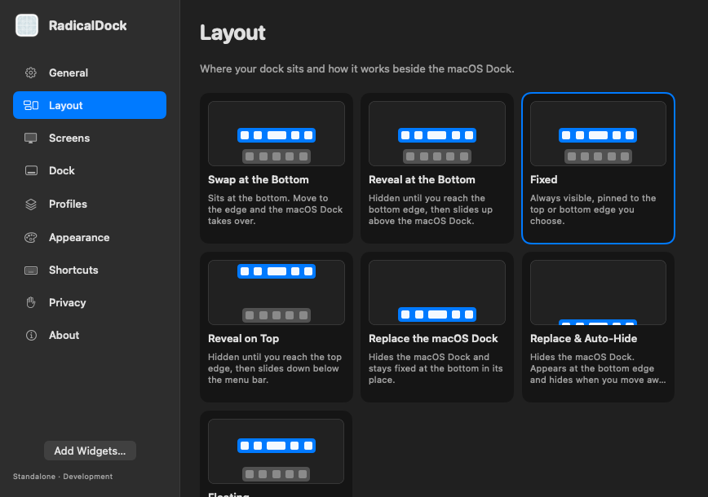
Task: Select the Replace the macOS Dock preview thumbnail
Action: click(437, 292)
